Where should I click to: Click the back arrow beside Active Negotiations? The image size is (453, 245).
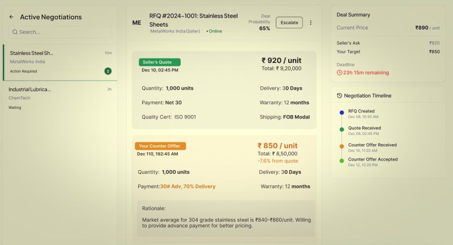coord(11,17)
